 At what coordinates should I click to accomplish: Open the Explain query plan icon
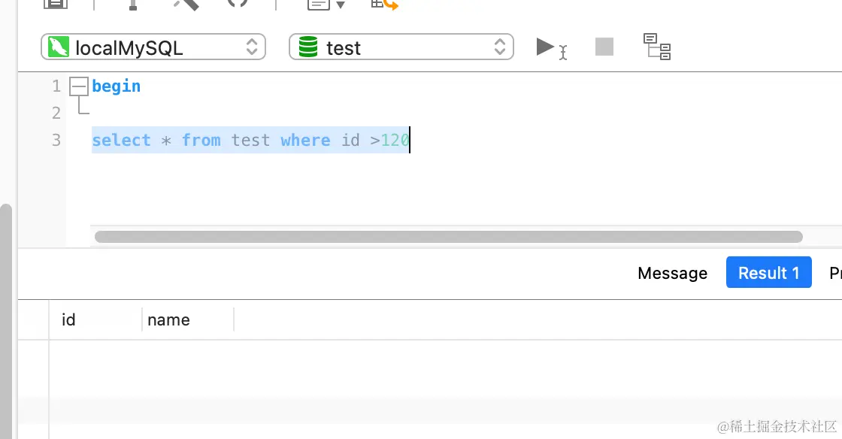point(657,47)
